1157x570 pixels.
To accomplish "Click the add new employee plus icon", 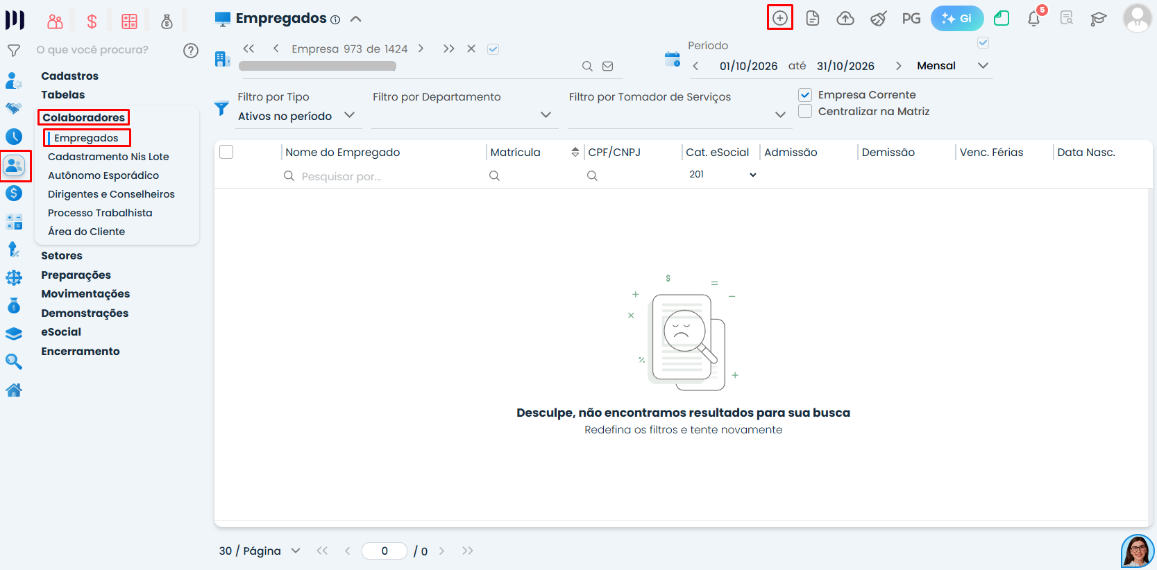I will coord(780,18).
